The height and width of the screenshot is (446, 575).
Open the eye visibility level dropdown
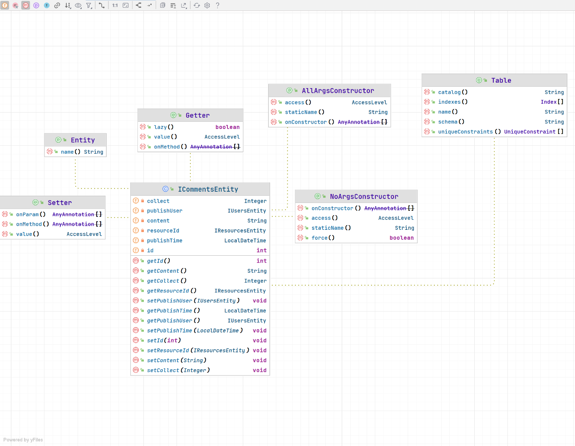79,5
